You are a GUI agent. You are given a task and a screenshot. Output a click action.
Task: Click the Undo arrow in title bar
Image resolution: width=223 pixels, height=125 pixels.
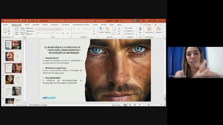30,21
